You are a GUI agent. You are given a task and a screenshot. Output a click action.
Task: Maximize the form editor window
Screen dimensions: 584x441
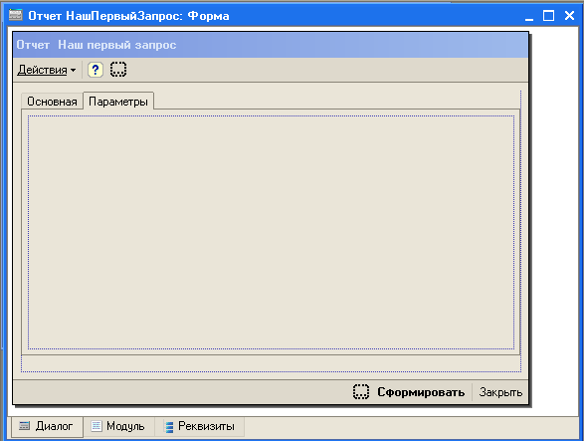point(548,16)
